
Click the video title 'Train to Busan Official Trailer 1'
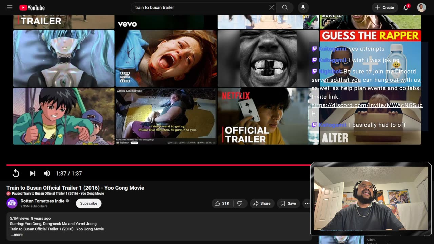pos(75,188)
